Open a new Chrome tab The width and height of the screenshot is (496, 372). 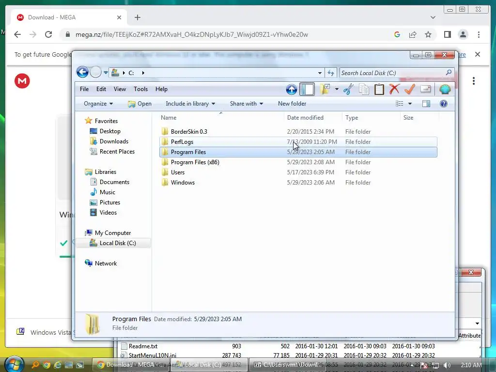(137, 17)
